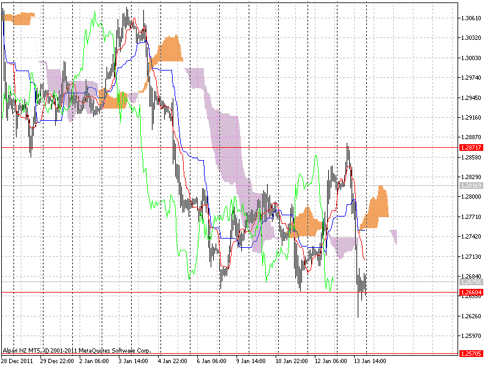This screenshot has width=490, height=368.
Task: Click the small purple cloud at far right
Action: coord(394,236)
